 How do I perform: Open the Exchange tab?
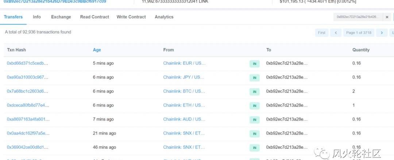click(61, 17)
